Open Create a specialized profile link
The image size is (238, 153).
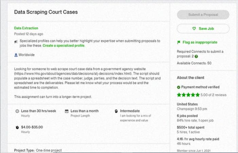coord(64,46)
